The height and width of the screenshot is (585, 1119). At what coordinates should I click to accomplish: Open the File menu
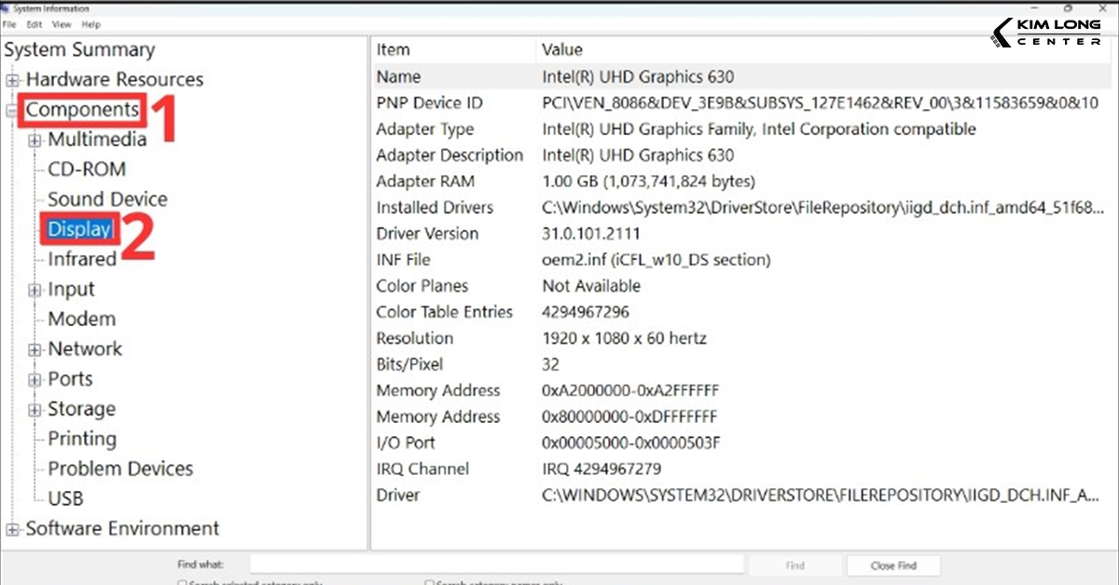coord(10,24)
